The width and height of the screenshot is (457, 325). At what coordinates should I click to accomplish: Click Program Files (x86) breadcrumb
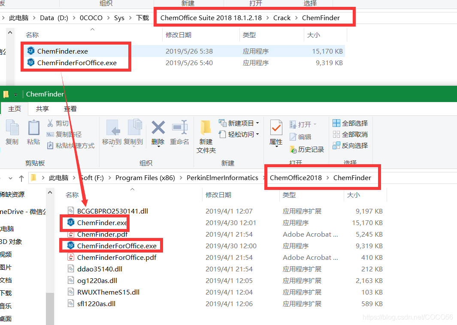[x=145, y=178]
